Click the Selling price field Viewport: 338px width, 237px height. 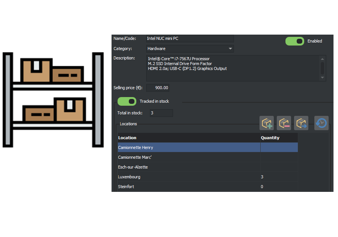point(158,88)
